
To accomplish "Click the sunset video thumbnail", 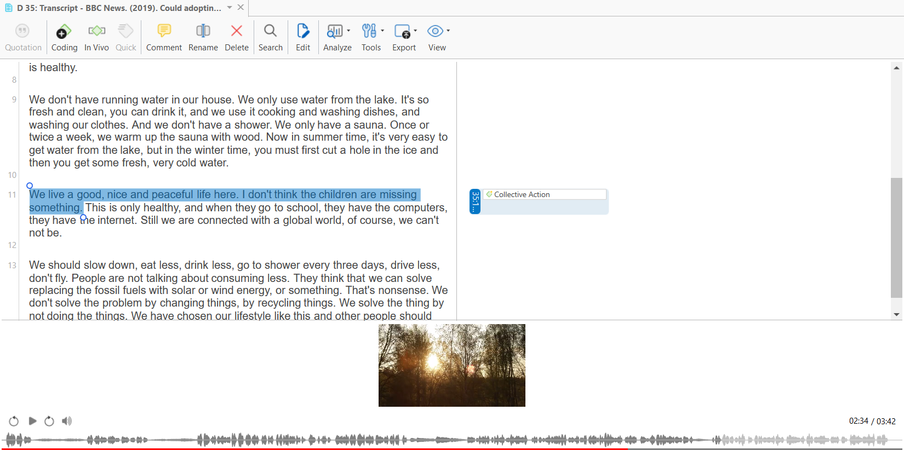I will (451, 365).
